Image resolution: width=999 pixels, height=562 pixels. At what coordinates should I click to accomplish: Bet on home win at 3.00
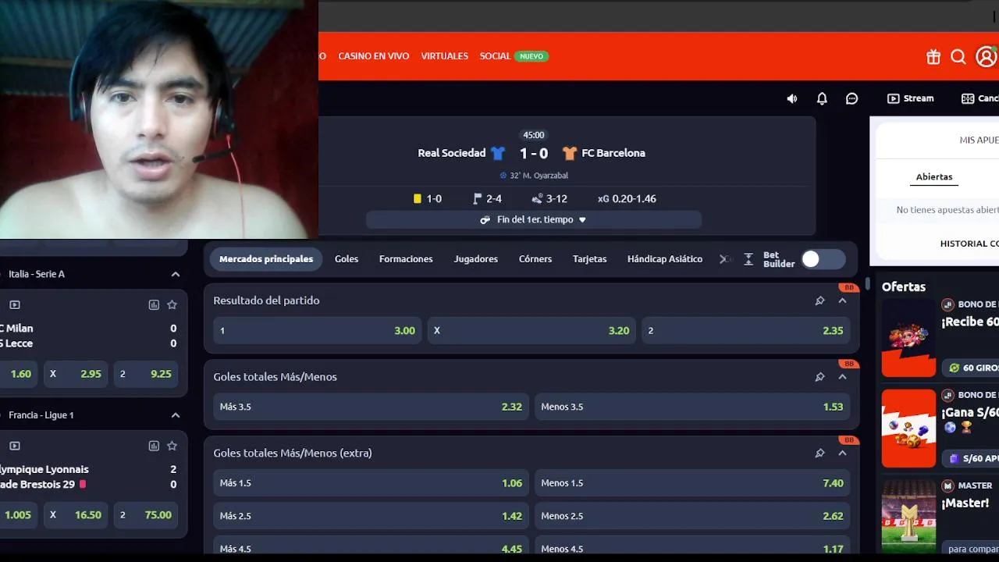(318, 331)
